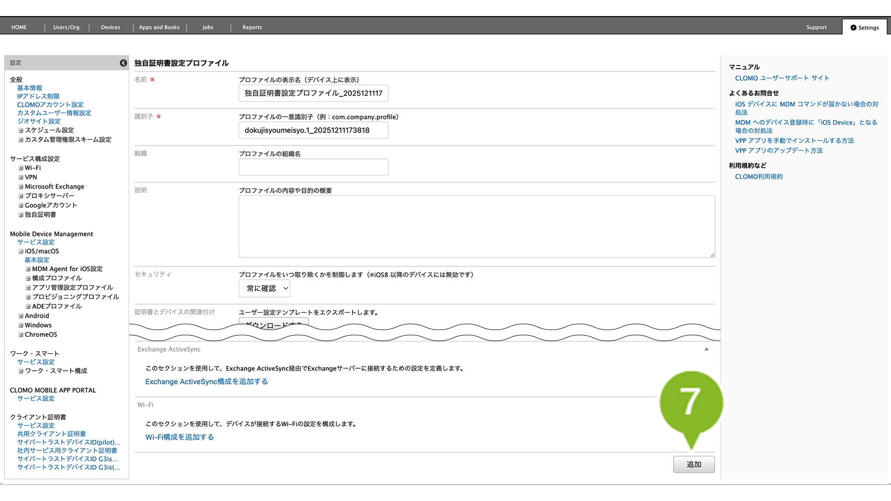891x501 pixels.
Task: Collapse the Exchange ActiveSync section triangle
Action: tap(706, 349)
